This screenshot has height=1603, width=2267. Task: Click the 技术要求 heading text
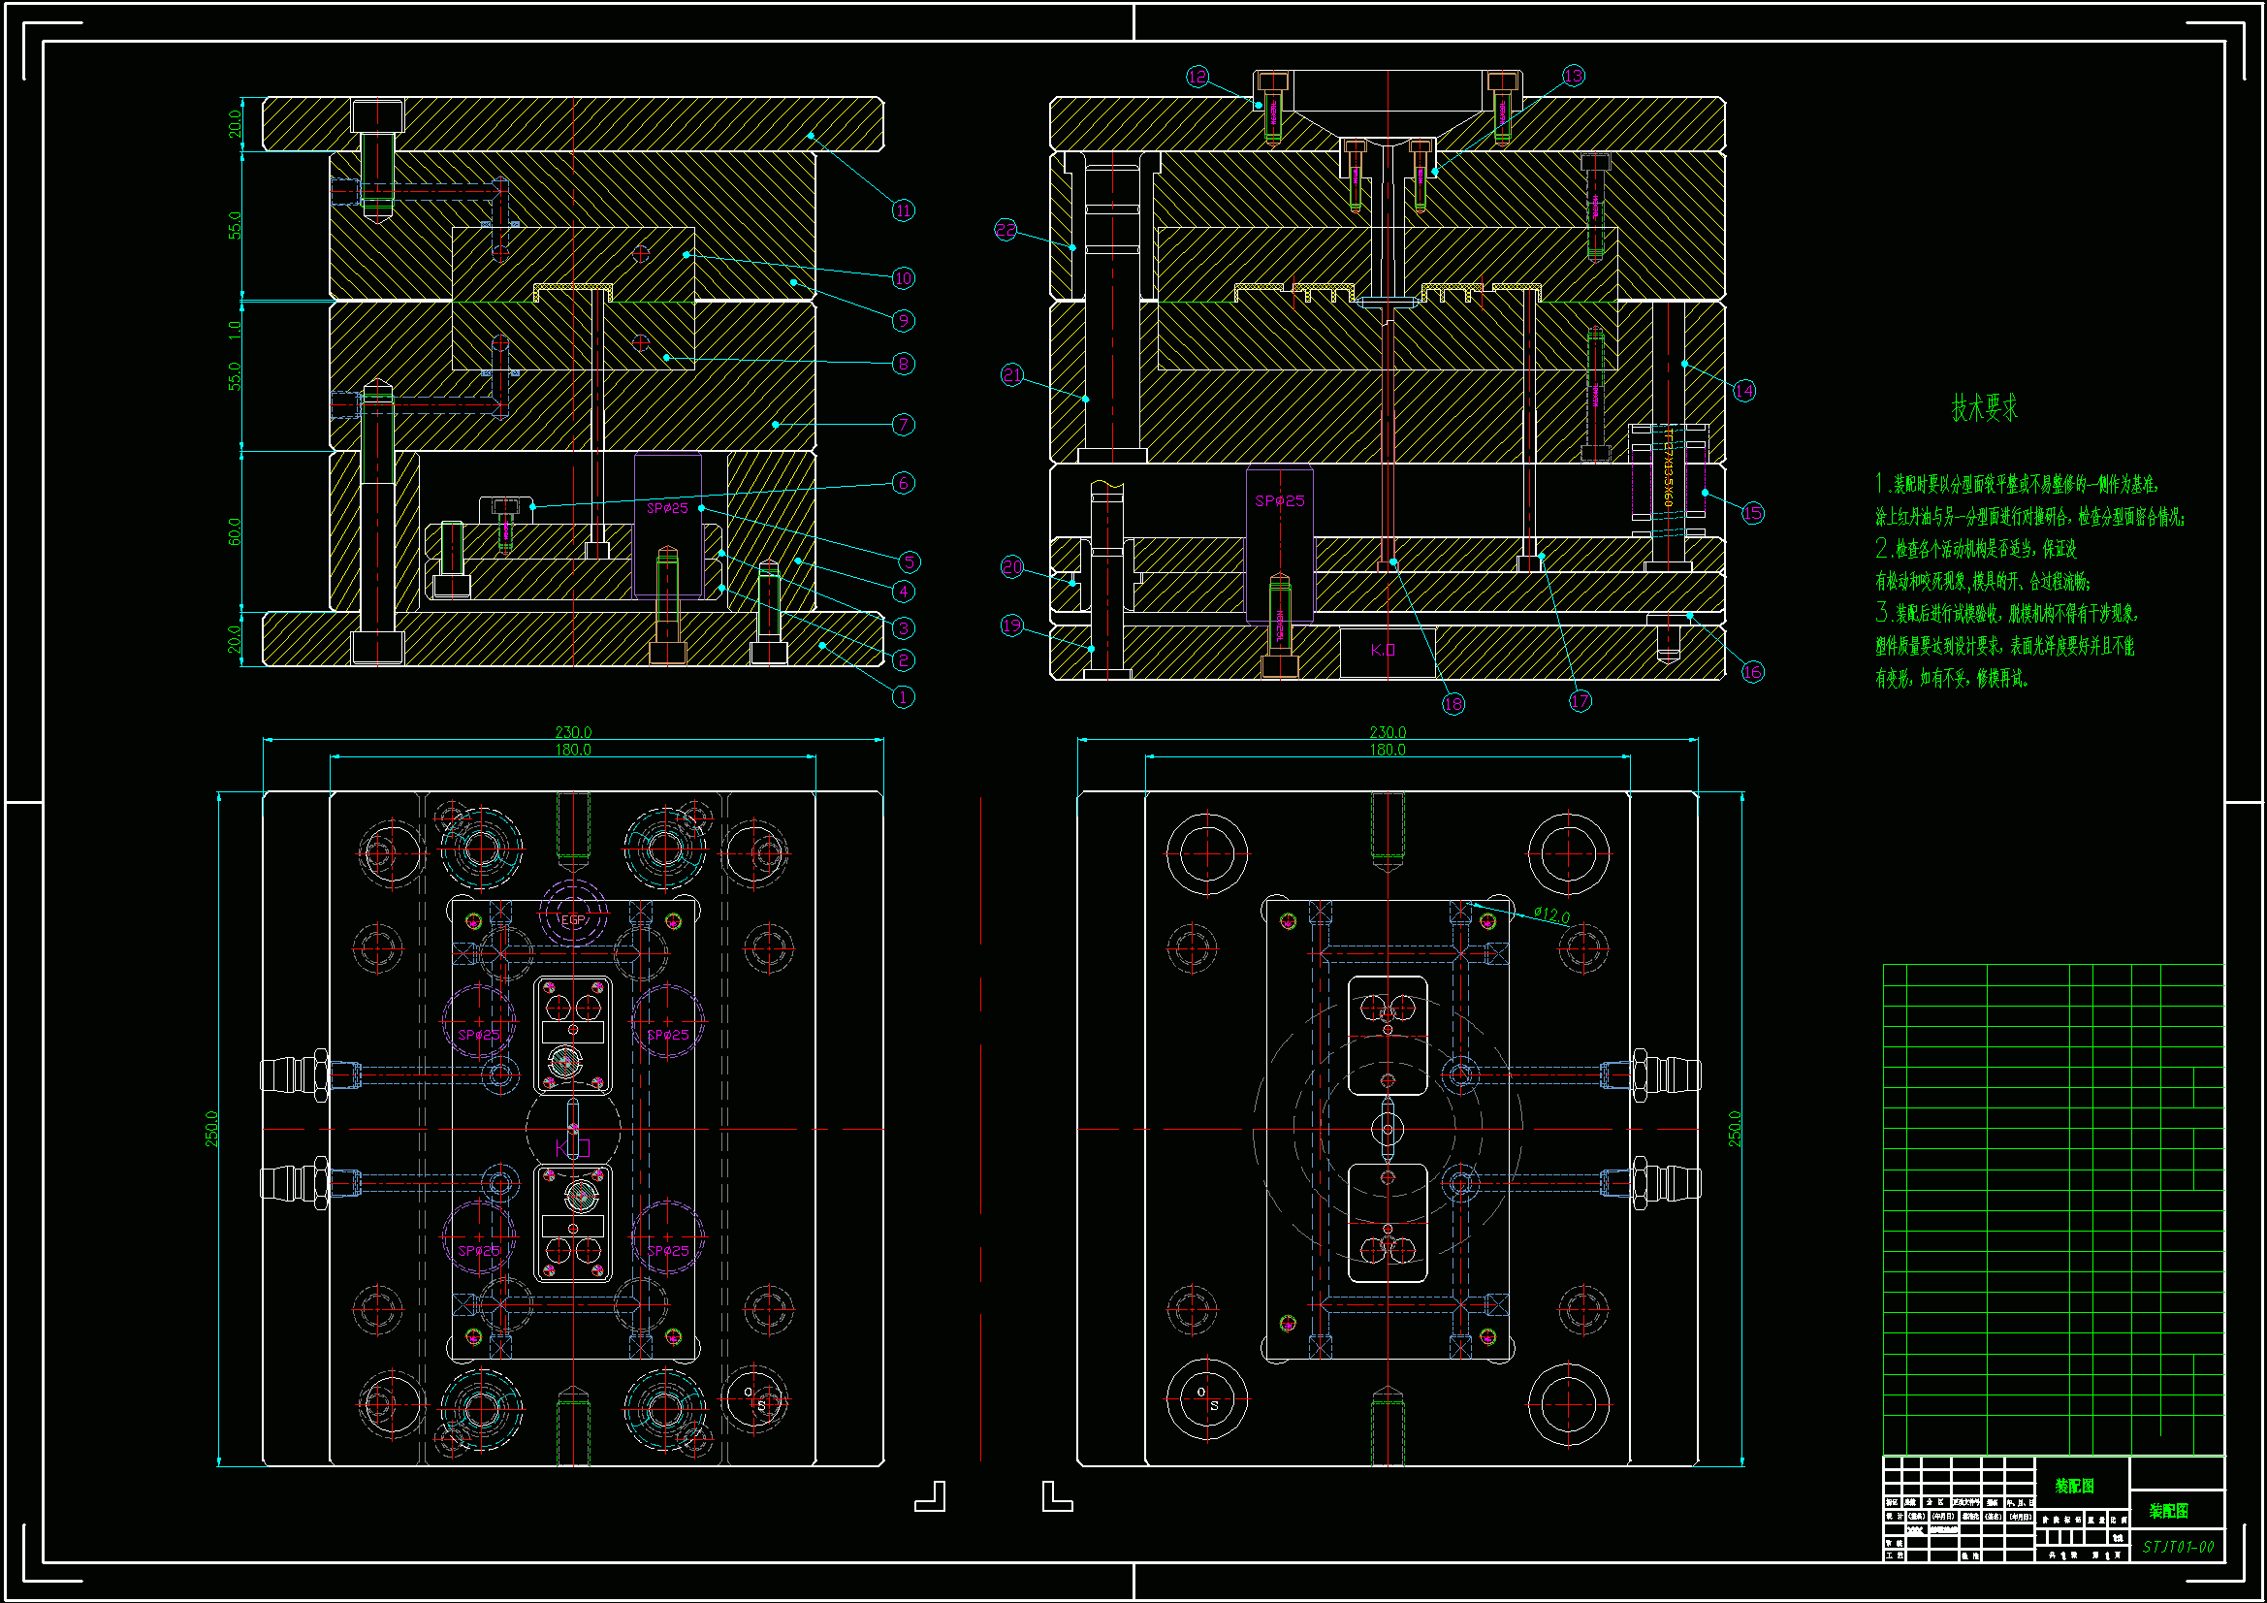1985,408
